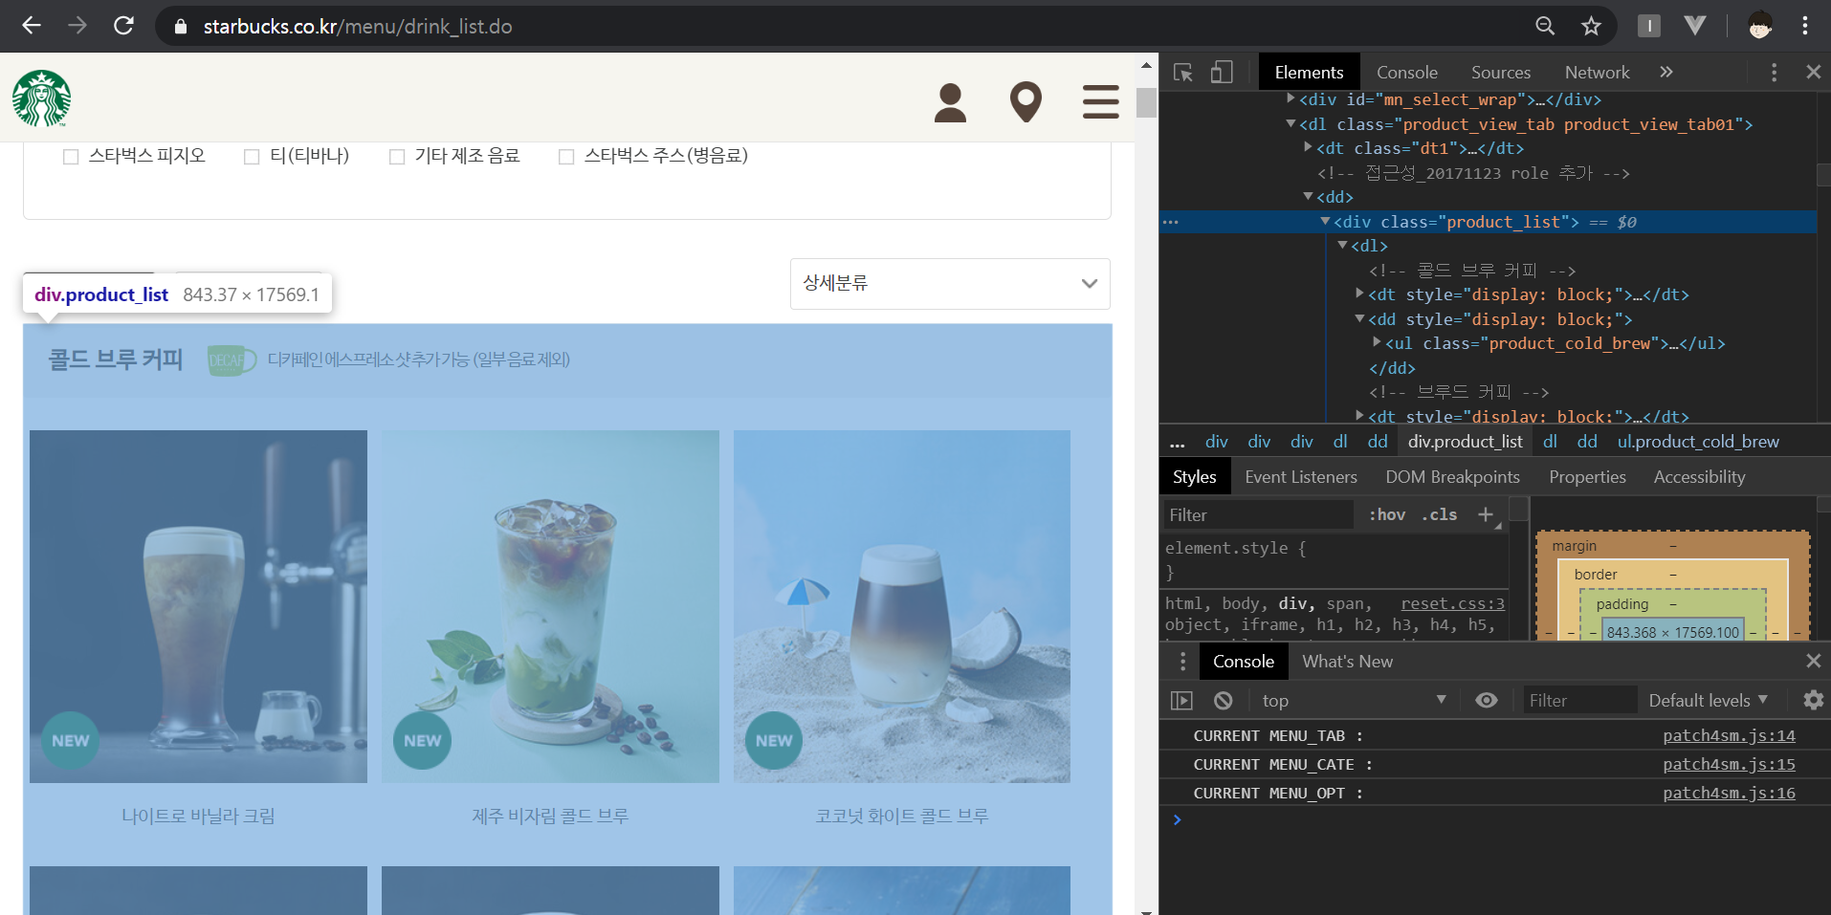Expand the mn_select_wrap div node

1291,98
